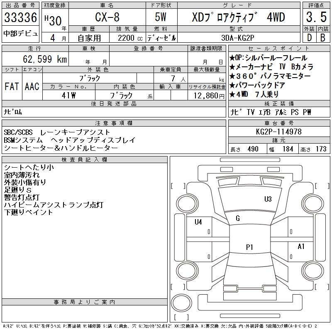Select the inspector remark 外装小傷有り
This screenshot has width=332, height=332.
[x=25, y=182]
